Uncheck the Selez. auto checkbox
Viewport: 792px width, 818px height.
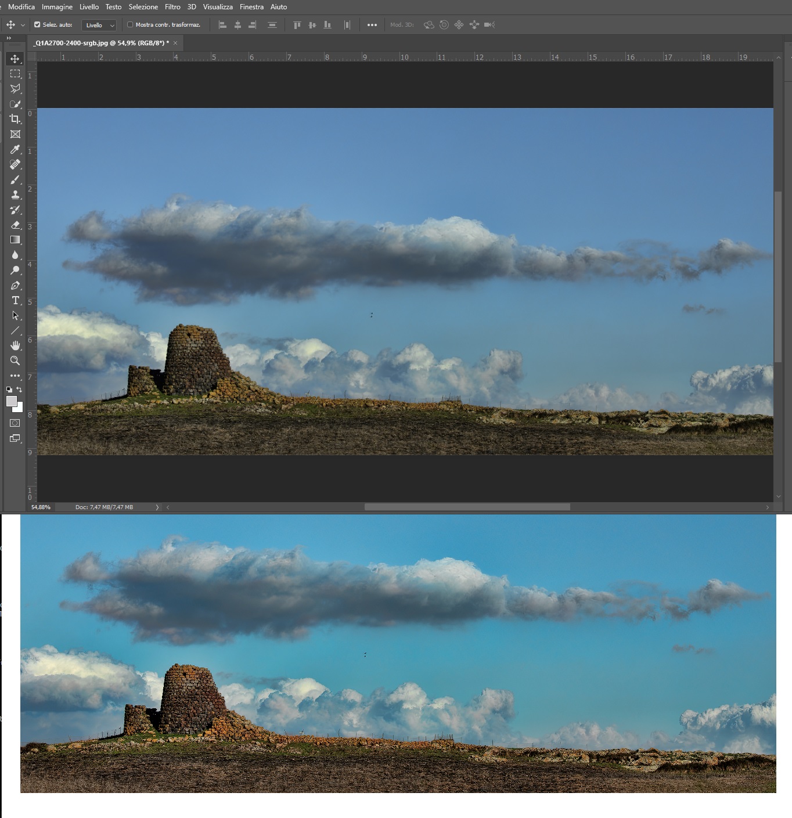click(x=37, y=25)
